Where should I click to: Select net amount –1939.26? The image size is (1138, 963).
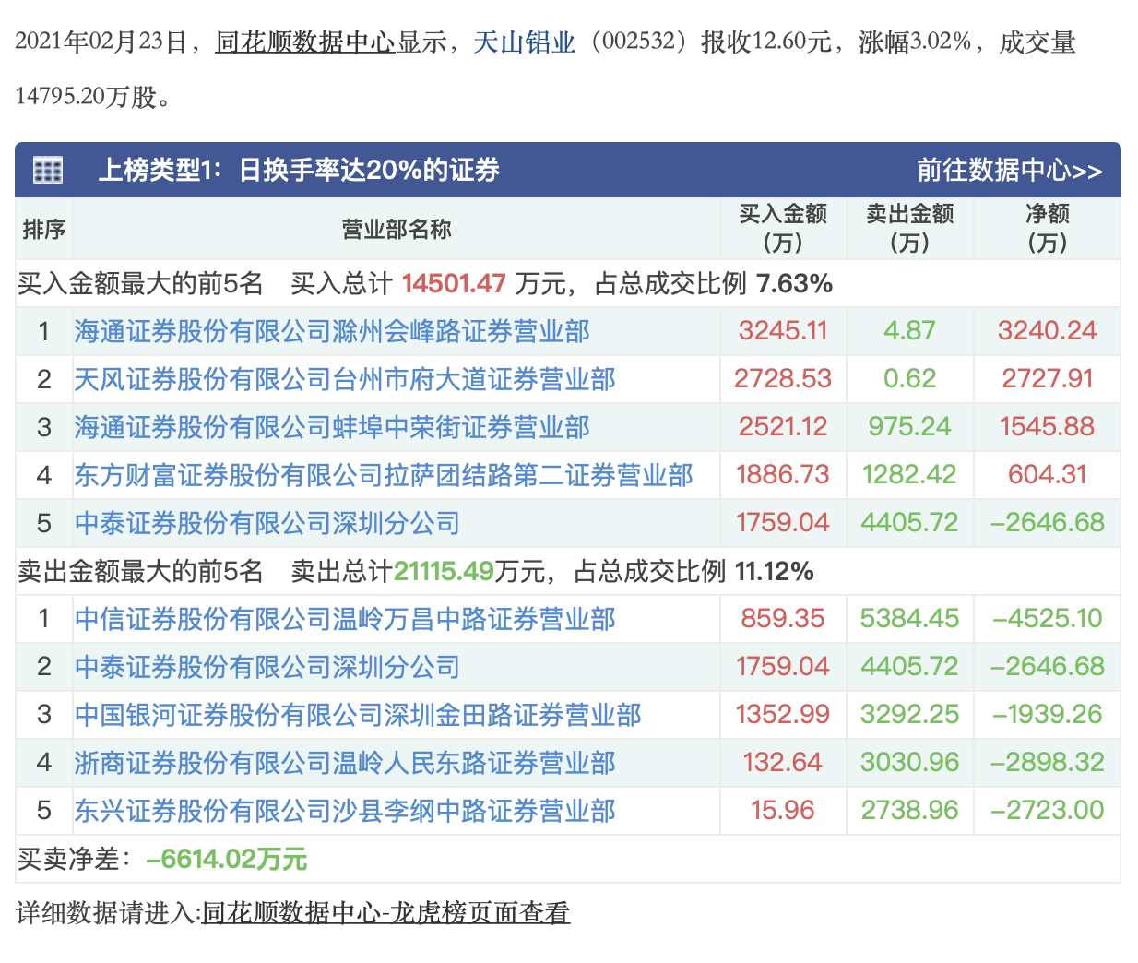(x=1048, y=715)
